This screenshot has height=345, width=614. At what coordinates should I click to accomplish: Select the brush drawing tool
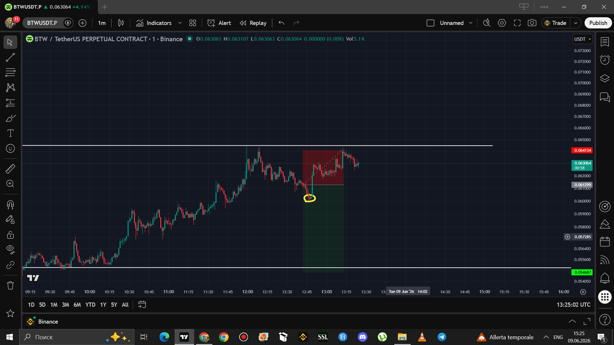pos(10,118)
